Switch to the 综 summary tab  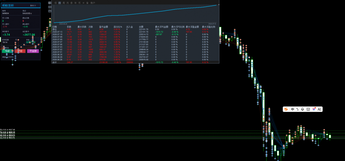(55, 3)
